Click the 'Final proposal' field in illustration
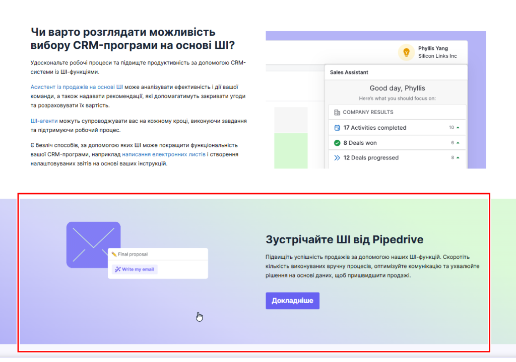This screenshot has width=516, height=362. pos(158,254)
